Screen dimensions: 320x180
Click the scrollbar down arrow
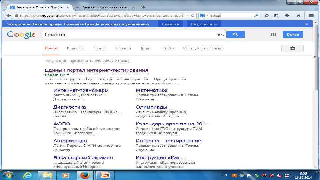coord(315,167)
